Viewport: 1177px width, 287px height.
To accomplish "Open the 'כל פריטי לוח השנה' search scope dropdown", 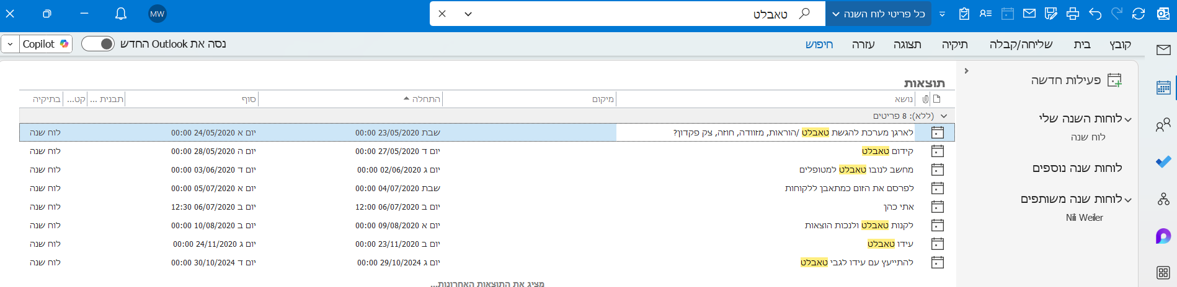I will point(878,14).
